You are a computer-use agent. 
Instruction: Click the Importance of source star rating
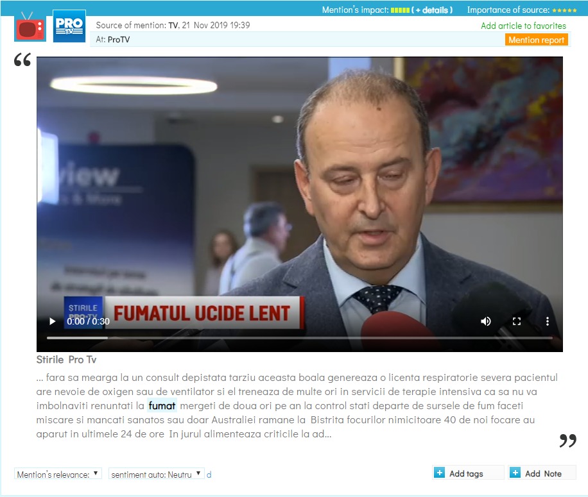point(564,10)
